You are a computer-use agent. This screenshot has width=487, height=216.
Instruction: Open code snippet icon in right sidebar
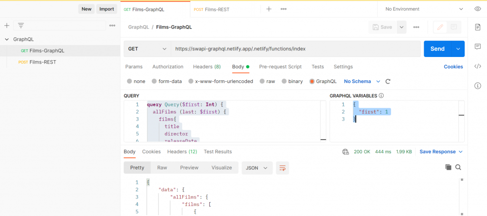(477, 66)
